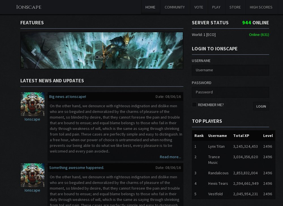
Task: Open the Play page
Action: pyautogui.click(x=216, y=7)
